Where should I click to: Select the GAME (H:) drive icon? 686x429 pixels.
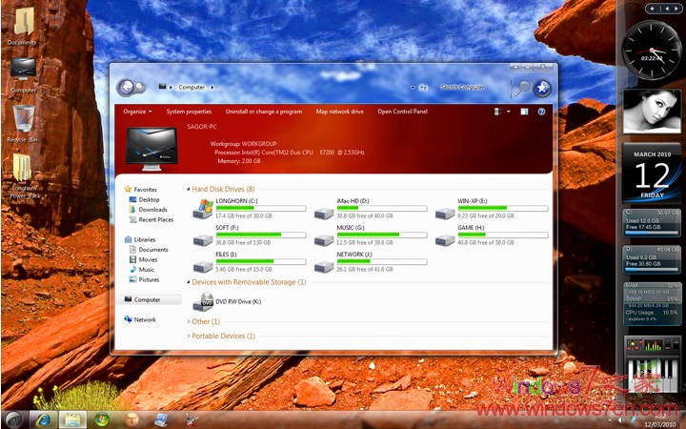(x=445, y=240)
